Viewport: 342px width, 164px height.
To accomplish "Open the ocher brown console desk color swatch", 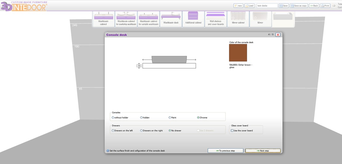I will click(x=238, y=53).
